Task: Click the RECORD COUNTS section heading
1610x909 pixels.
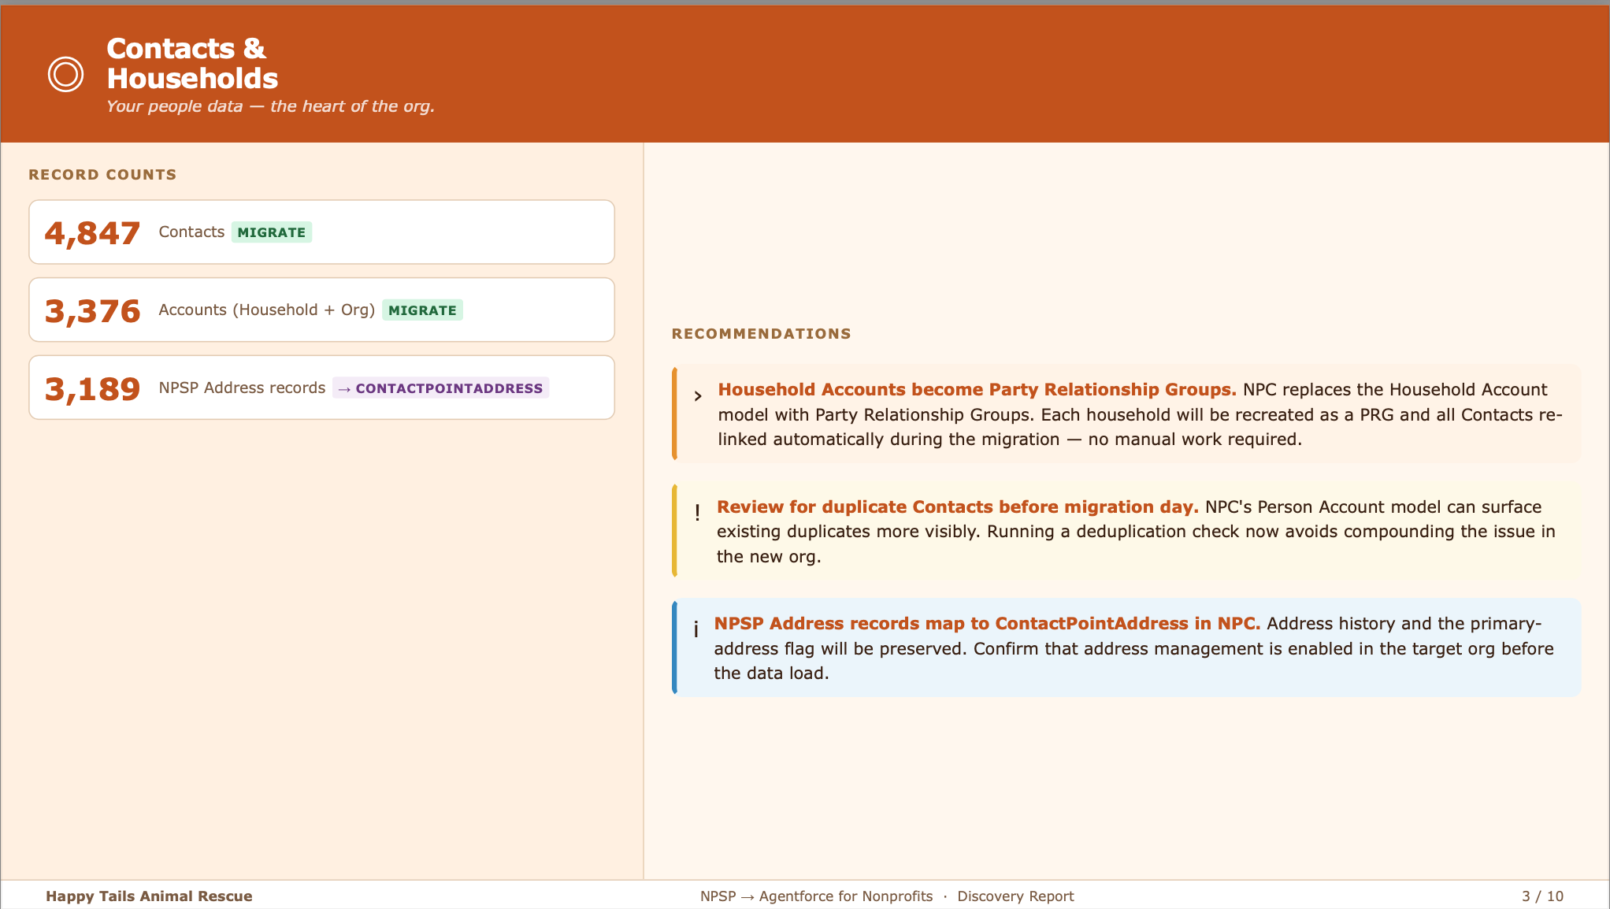Action: point(102,175)
